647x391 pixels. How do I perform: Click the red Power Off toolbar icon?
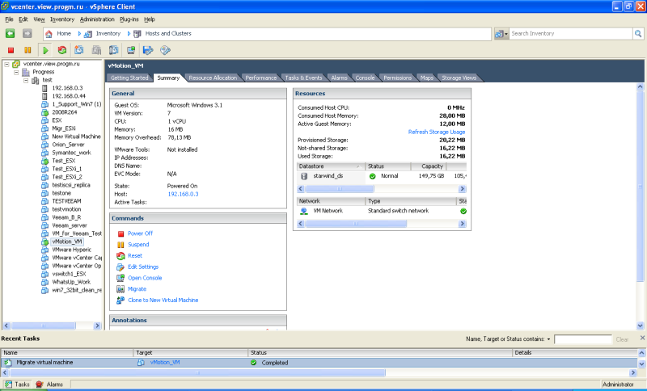click(11, 50)
